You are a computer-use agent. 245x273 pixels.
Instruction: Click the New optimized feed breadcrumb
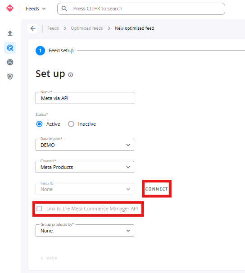pos(134,28)
